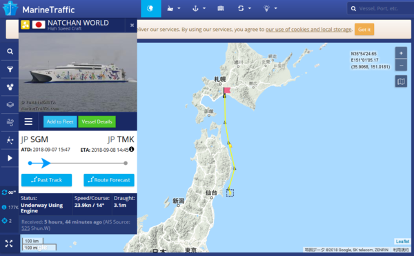Screen dimensions: 414x256
Task: Click the ETA info icon
Action: tap(132, 149)
